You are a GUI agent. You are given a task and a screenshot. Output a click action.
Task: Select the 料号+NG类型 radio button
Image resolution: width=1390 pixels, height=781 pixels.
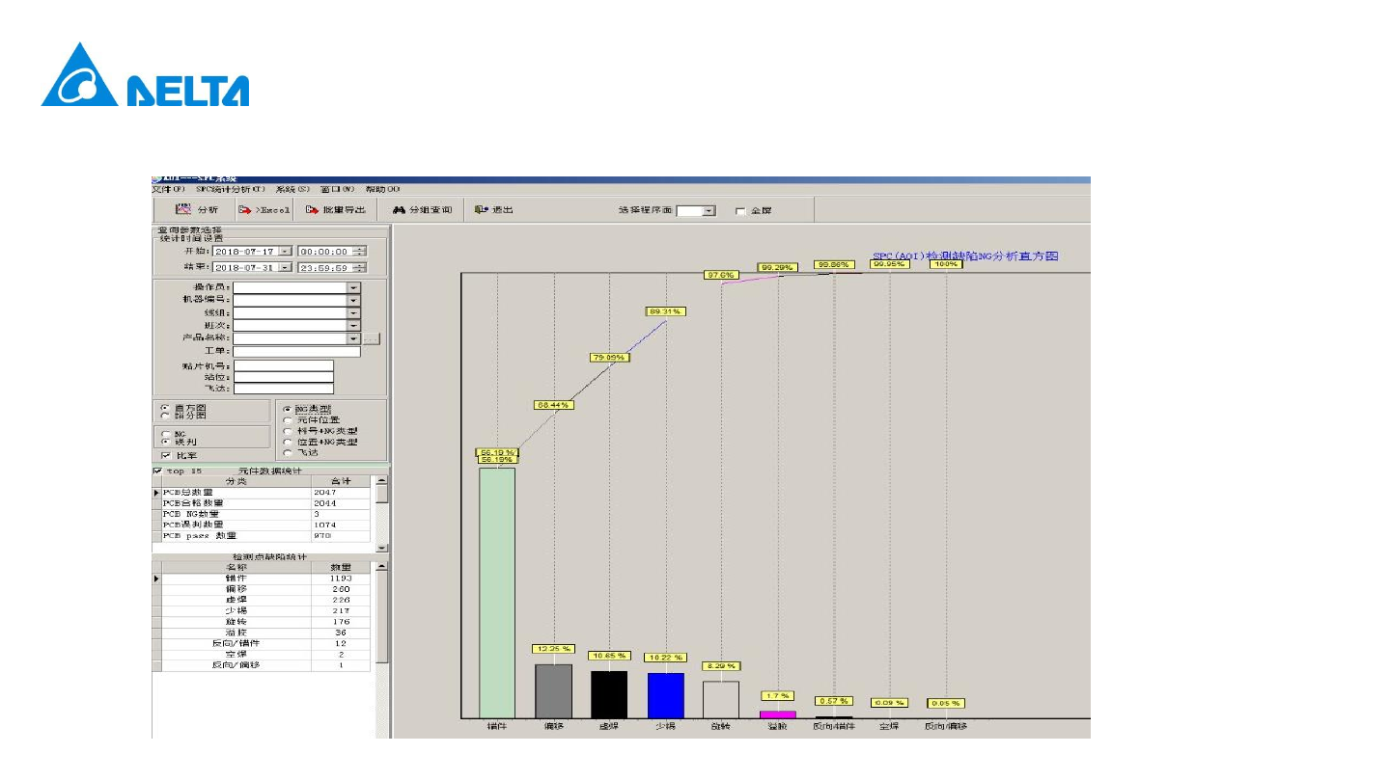pyautogui.click(x=288, y=431)
